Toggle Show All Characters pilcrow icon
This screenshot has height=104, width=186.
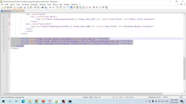coord(68,7)
